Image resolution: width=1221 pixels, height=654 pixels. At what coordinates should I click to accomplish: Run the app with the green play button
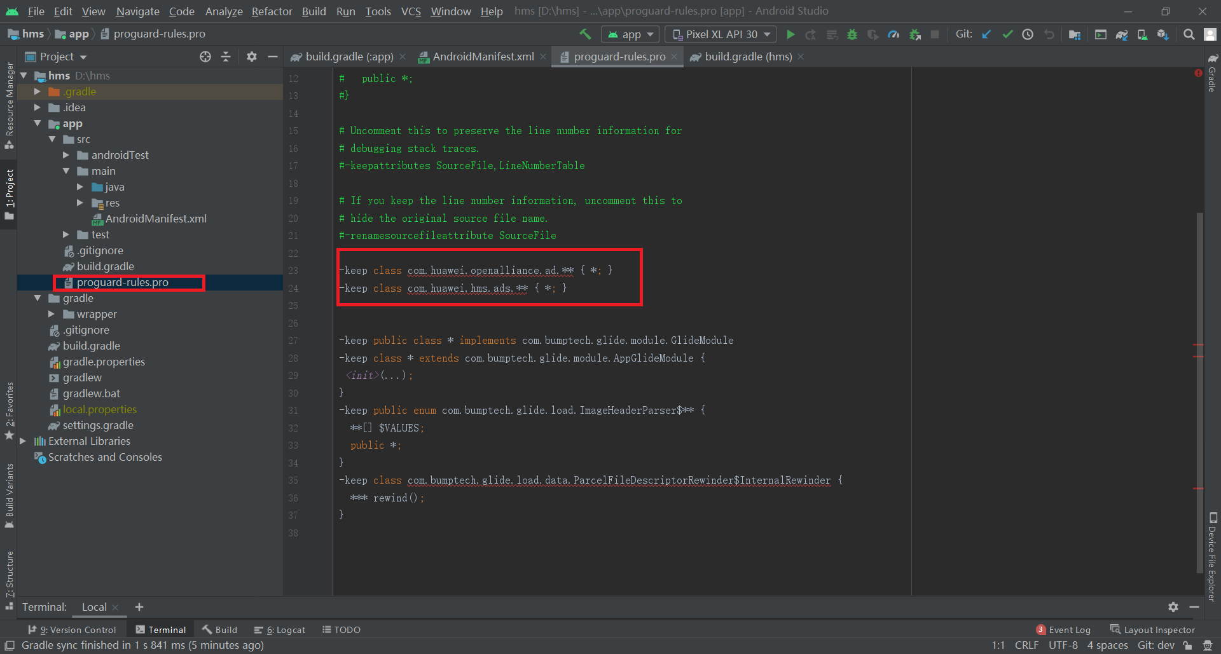click(x=790, y=34)
